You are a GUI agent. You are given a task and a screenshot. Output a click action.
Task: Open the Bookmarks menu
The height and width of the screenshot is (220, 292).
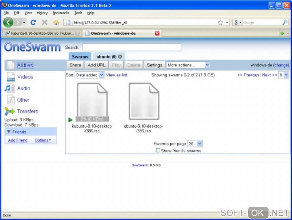point(61,13)
